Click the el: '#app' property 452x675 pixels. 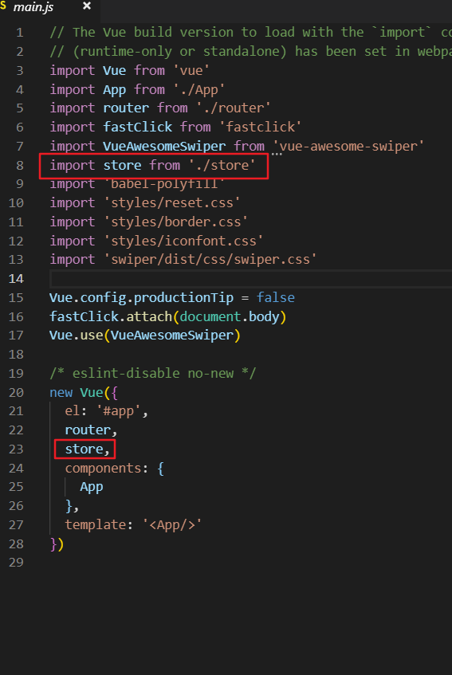[x=106, y=411]
